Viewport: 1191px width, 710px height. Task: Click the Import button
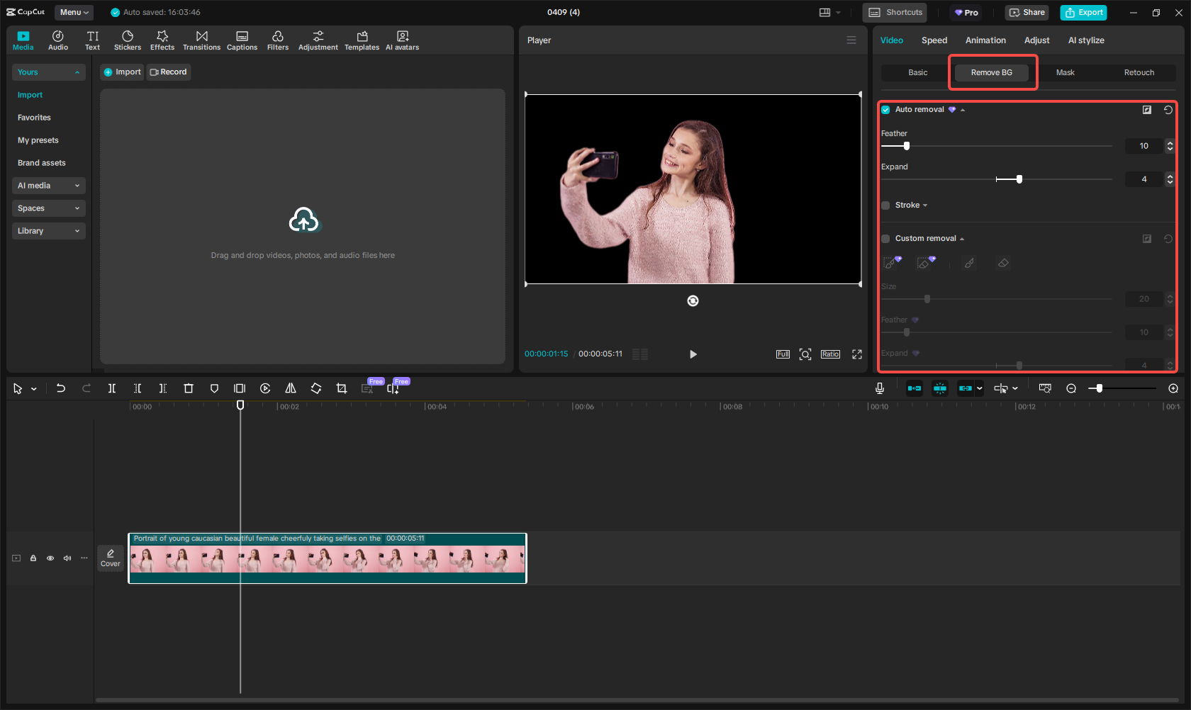(121, 72)
